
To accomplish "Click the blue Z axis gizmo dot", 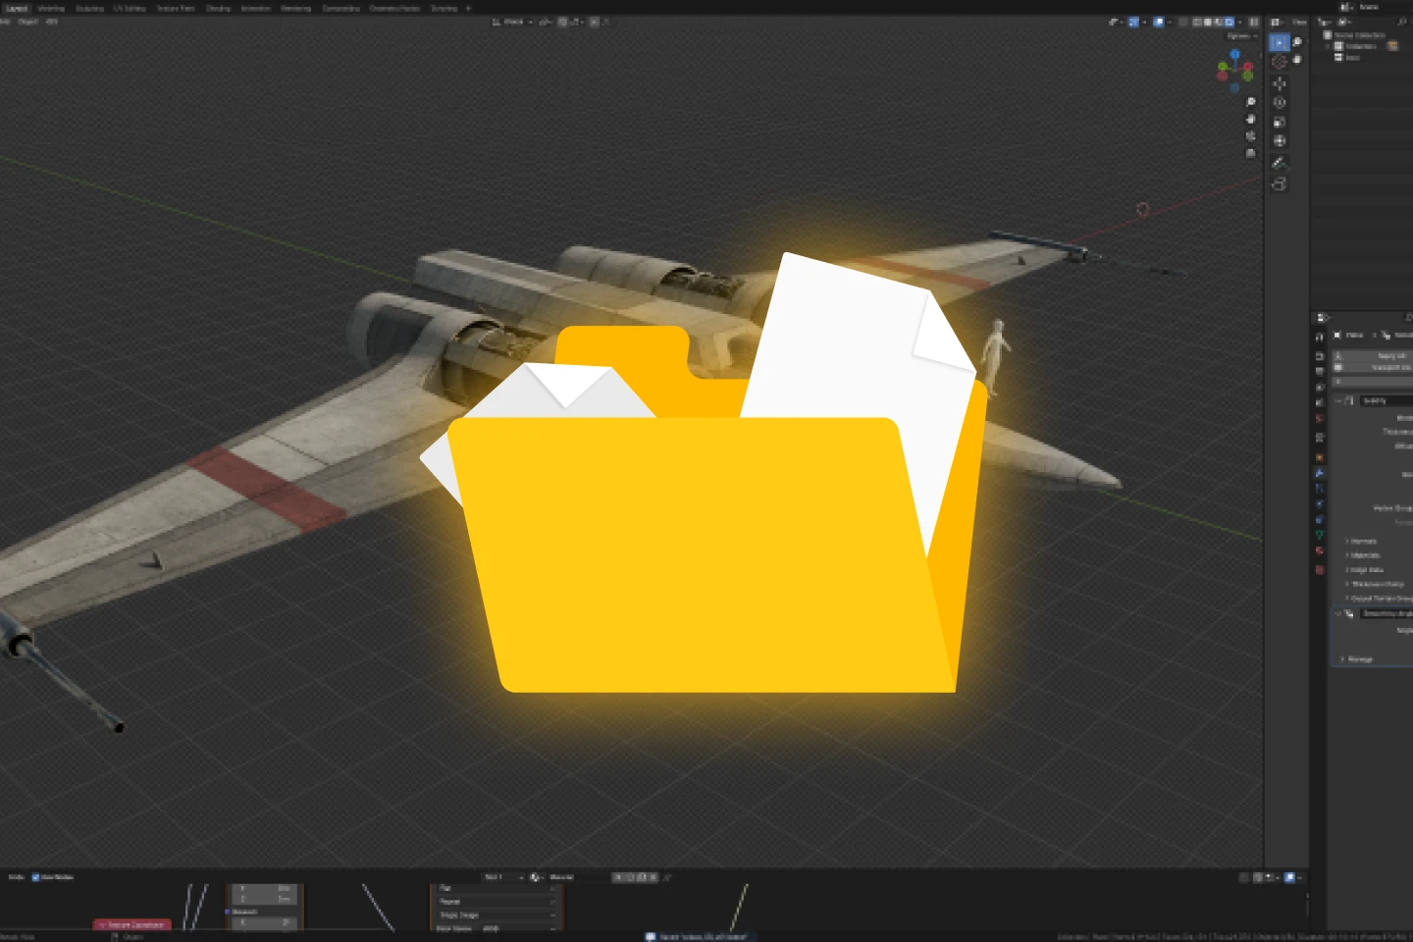I will (x=1235, y=55).
